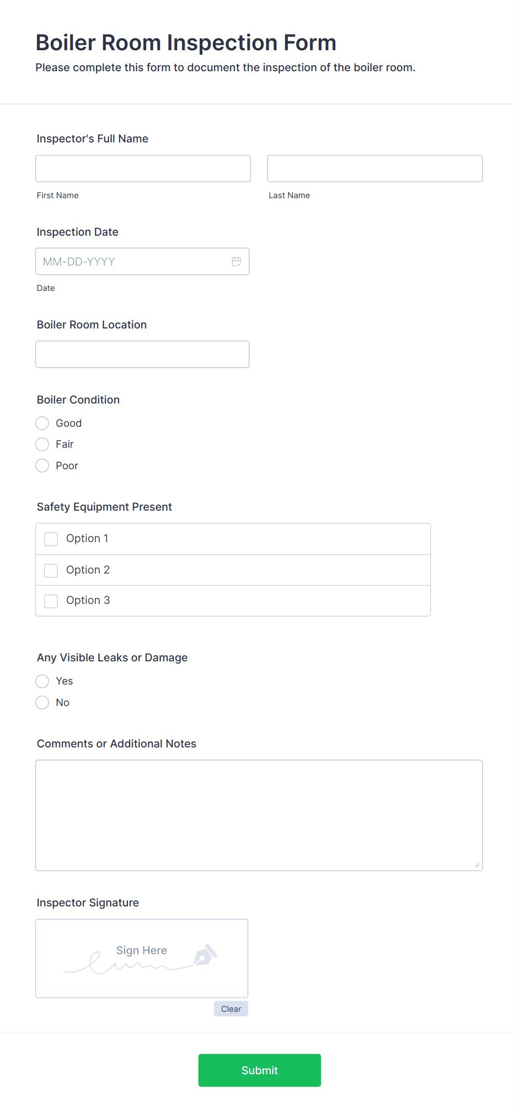Select the Fair boiler condition option

point(42,444)
